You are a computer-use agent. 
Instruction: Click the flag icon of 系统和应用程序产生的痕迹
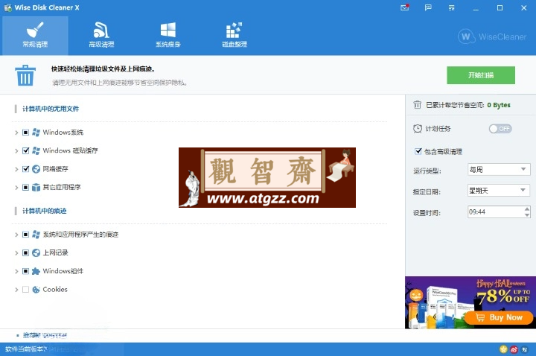tap(36, 235)
